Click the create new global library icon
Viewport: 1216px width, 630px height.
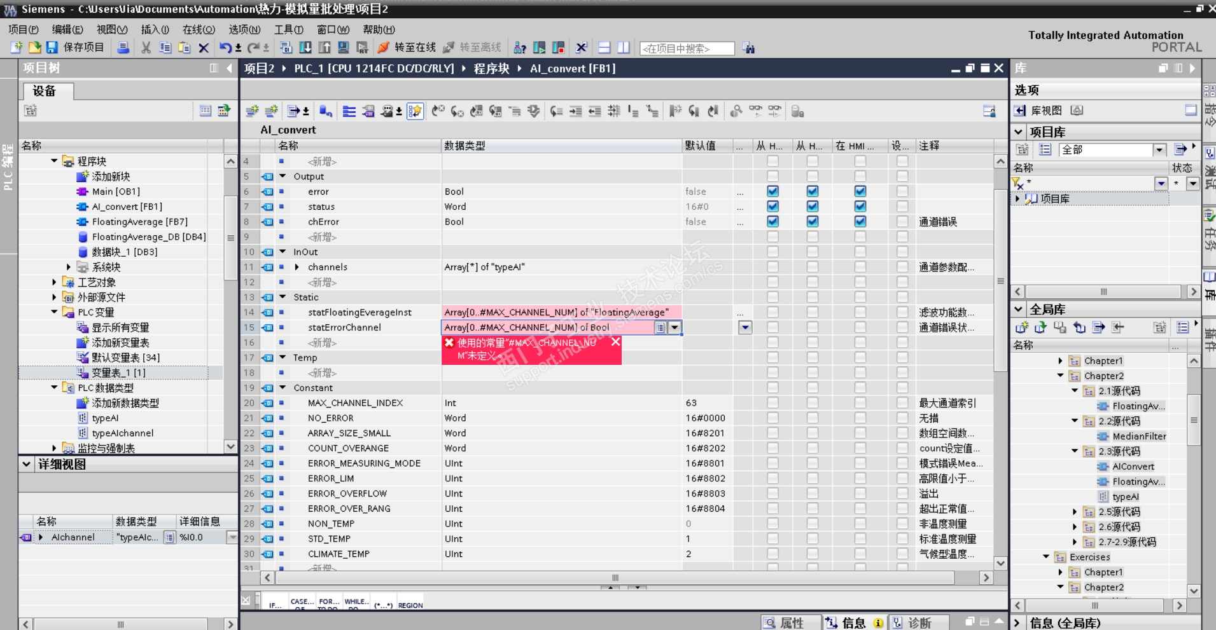(1022, 327)
